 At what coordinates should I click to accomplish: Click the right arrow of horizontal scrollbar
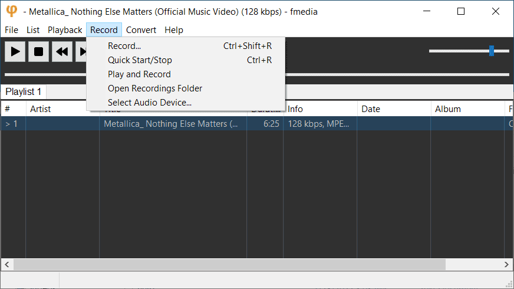pos(506,264)
